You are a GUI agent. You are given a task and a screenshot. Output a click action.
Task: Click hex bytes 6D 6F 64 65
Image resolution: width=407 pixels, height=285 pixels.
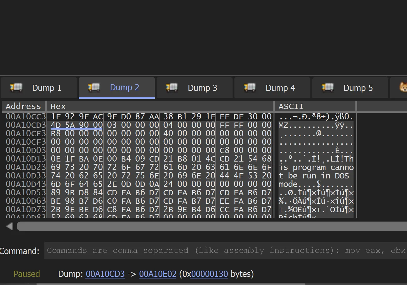(x=77, y=184)
